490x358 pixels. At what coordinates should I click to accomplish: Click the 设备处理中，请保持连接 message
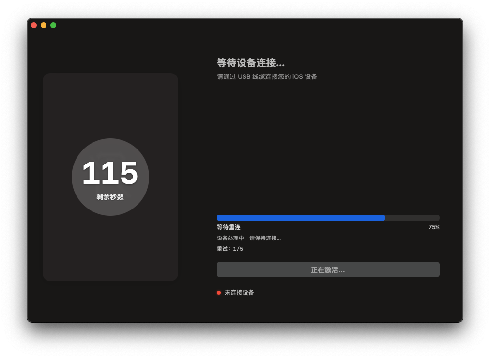pyautogui.click(x=248, y=238)
